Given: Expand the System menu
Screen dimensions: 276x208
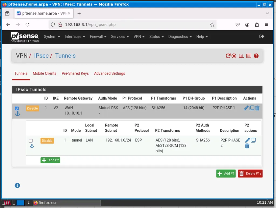Looking at the screenshot, I should coord(52,37).
